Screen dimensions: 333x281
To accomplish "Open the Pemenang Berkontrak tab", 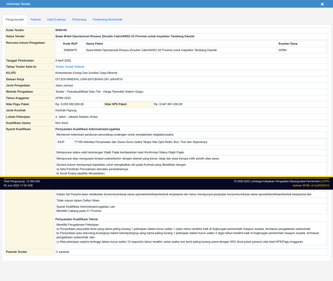I will tap(107, 19).
